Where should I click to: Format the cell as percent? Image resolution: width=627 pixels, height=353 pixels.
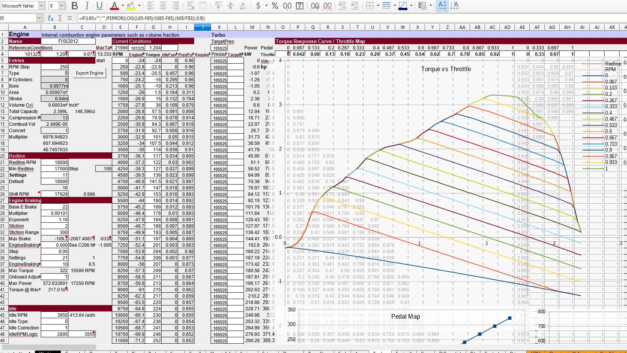coord(275,6)
